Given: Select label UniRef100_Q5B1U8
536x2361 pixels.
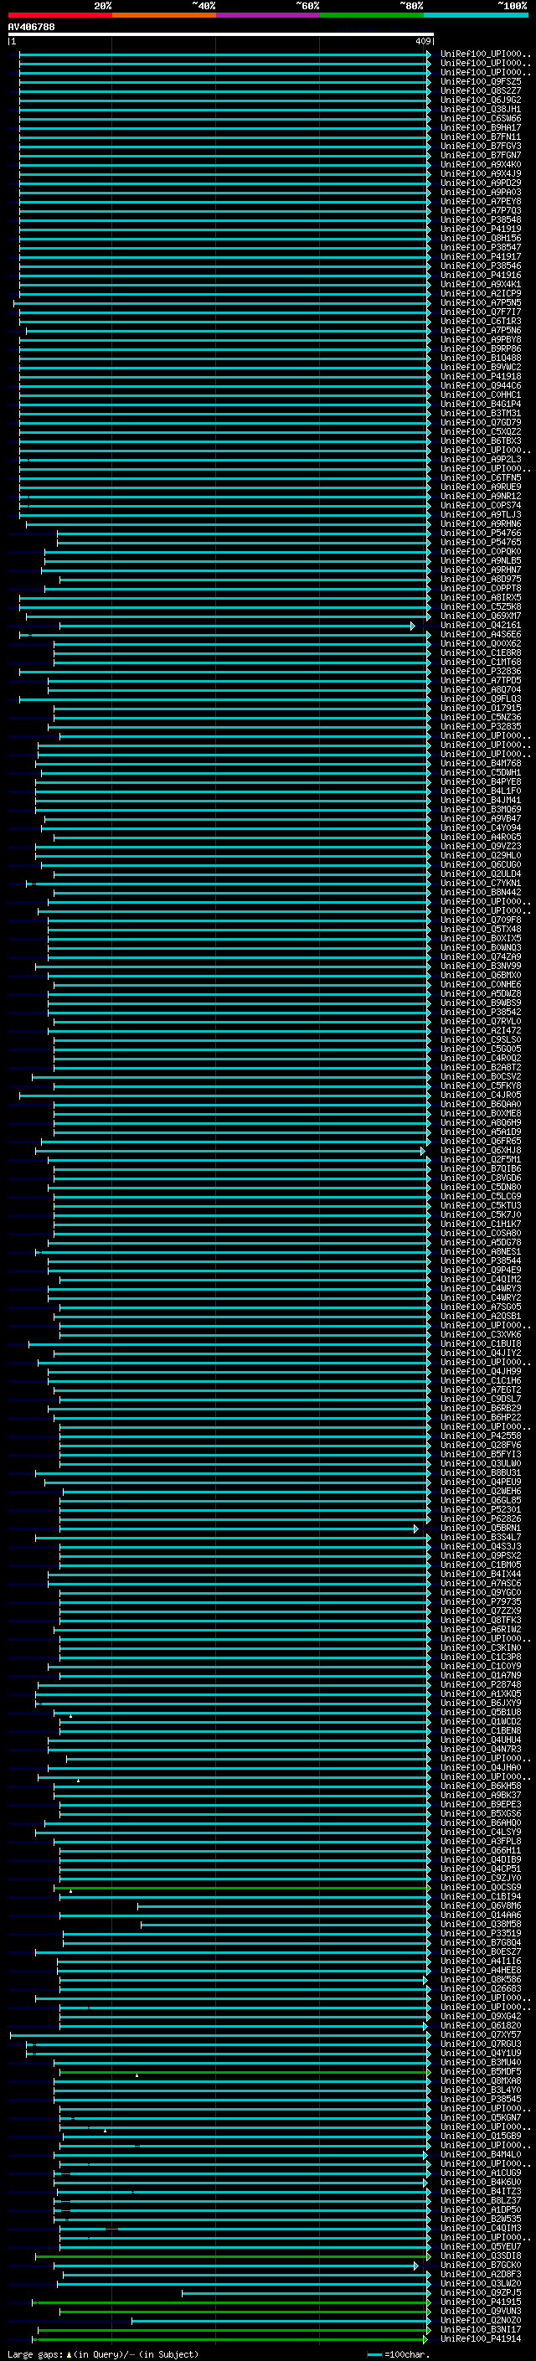Looking at the screenshot, I should 481,1712.
